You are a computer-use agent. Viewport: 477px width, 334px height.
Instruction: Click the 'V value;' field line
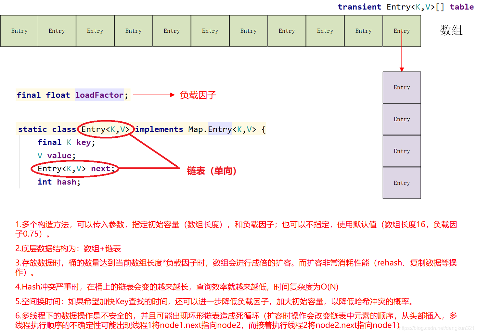(x=57, y=156)
